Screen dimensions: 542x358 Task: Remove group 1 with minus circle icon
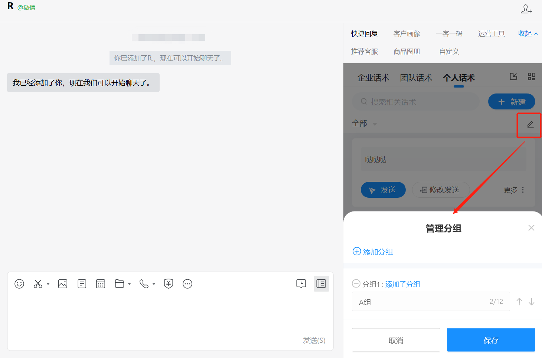click(356, 284)
